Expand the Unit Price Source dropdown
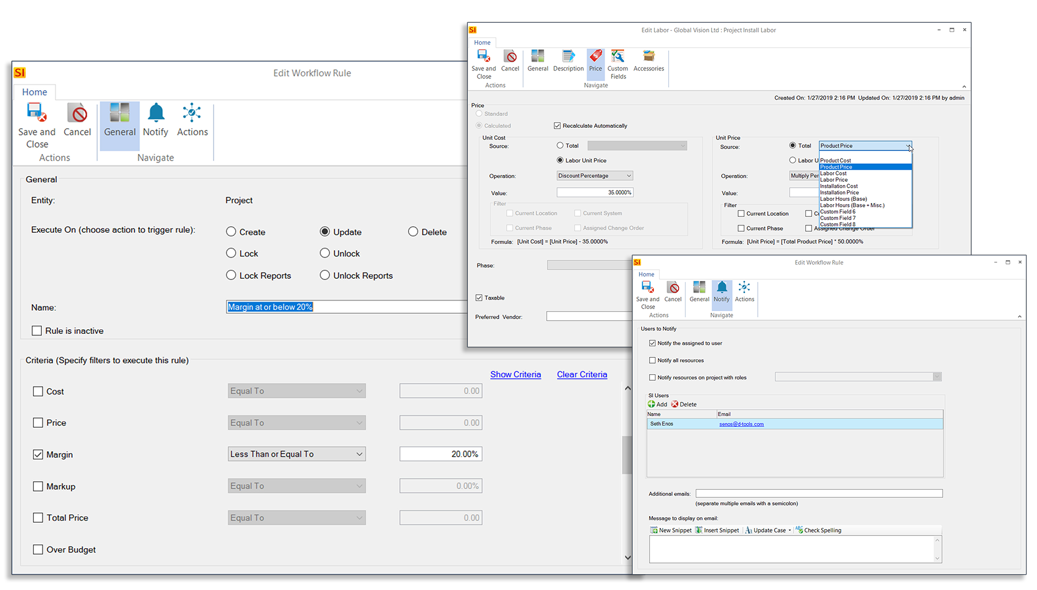 click(909, 145)
